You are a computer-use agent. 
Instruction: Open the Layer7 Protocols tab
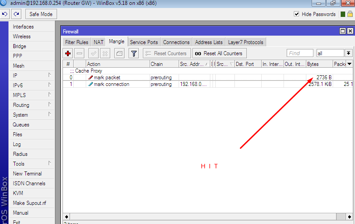pyautogui.click(x=246, y=42)
